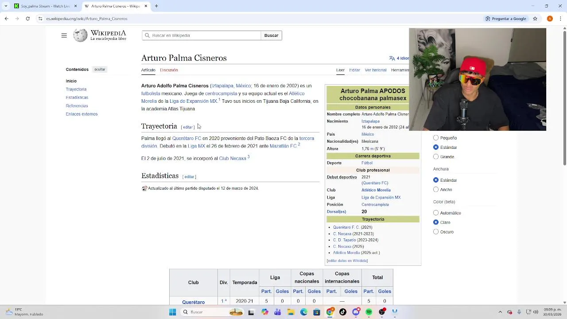Open File Explorer from taskbar
This screenshot has width=567, height=319.
pyautogui.click(x=291, y=312)
